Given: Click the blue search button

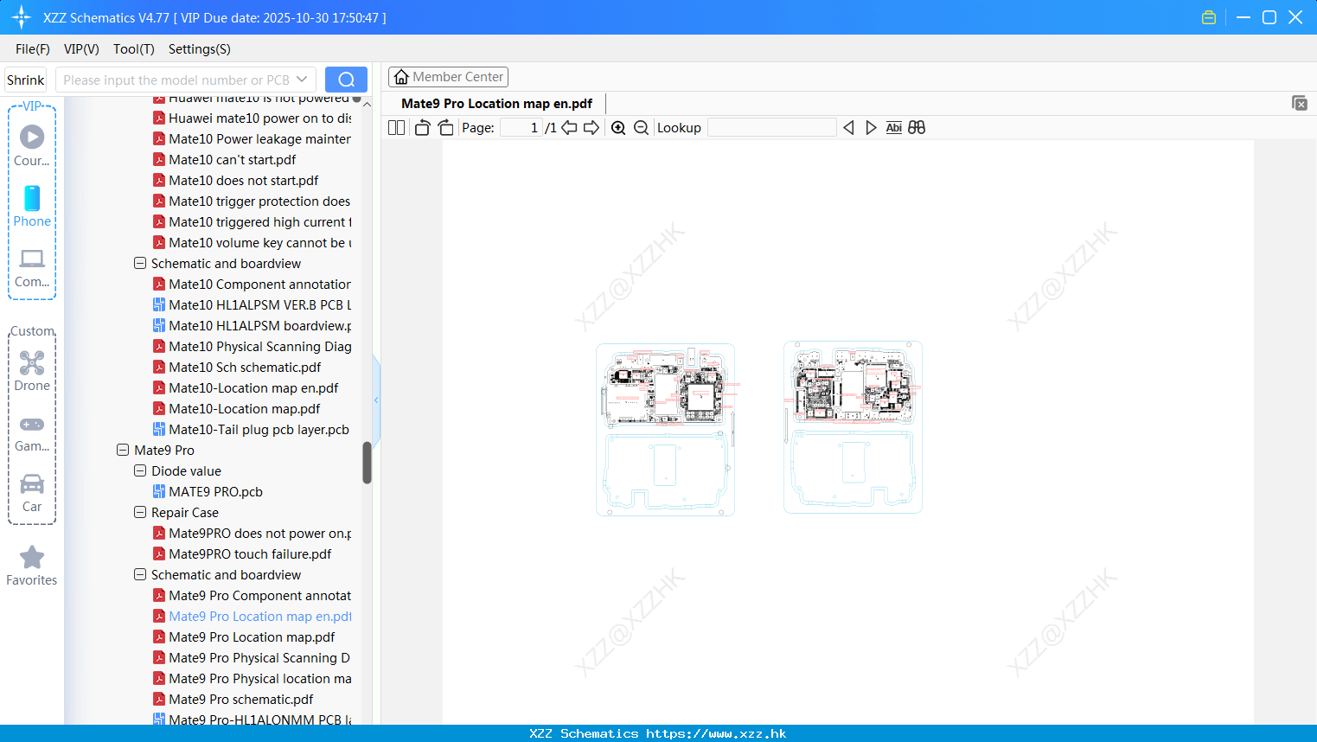Looking at the screenshot, I should [346, 80].
